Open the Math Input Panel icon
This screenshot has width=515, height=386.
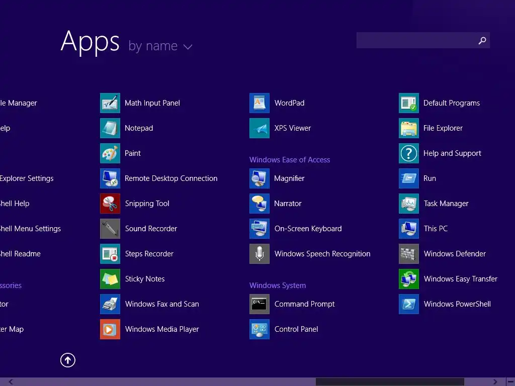click(x=110, y=103)
